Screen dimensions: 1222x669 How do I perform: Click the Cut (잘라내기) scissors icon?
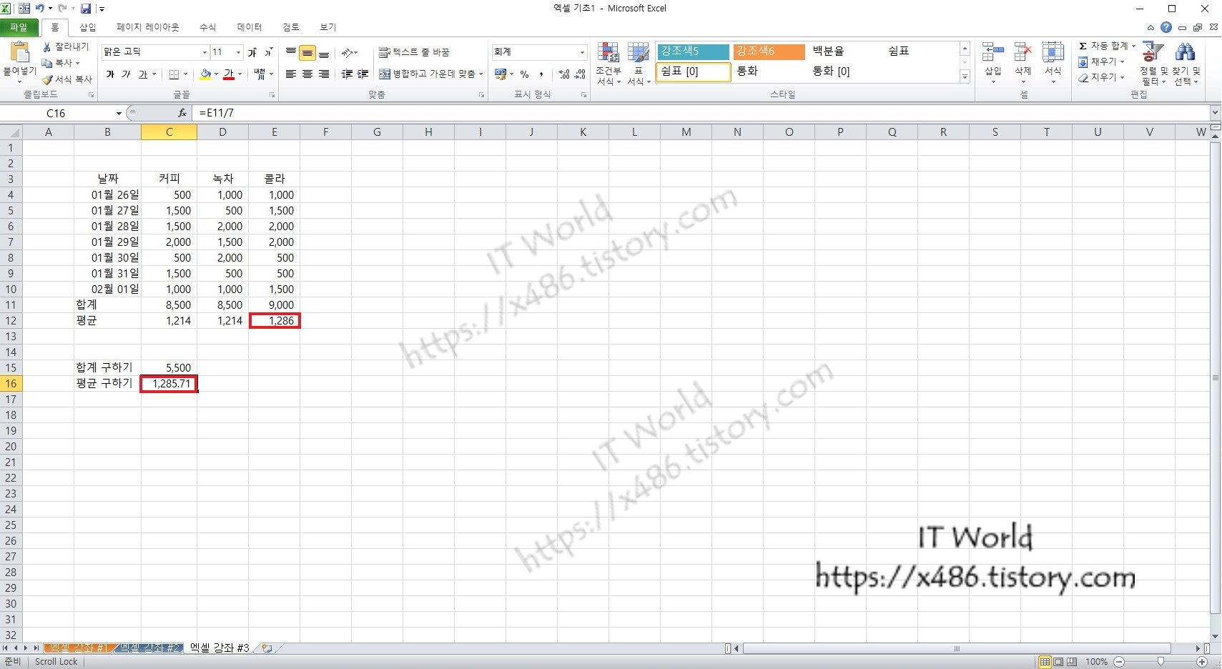[x=47, y=46]
